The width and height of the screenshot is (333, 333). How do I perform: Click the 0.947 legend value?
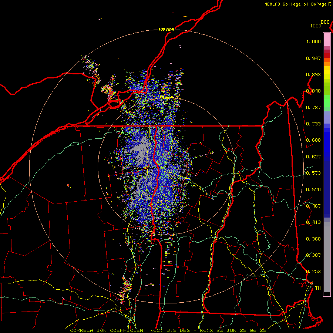point(313,58)
